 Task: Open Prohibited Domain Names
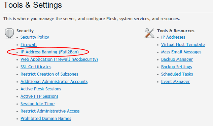(46, 118)
